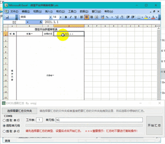
Task: Click the Fill Color bucket icon
Action: point(146,17)
